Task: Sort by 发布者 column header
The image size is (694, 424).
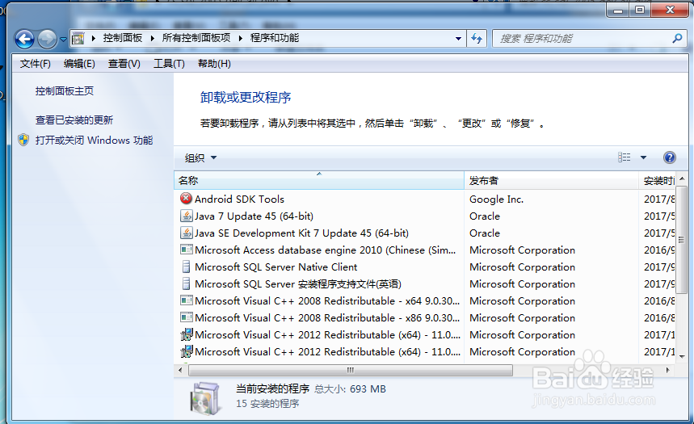Action: [x=551, y=180]
